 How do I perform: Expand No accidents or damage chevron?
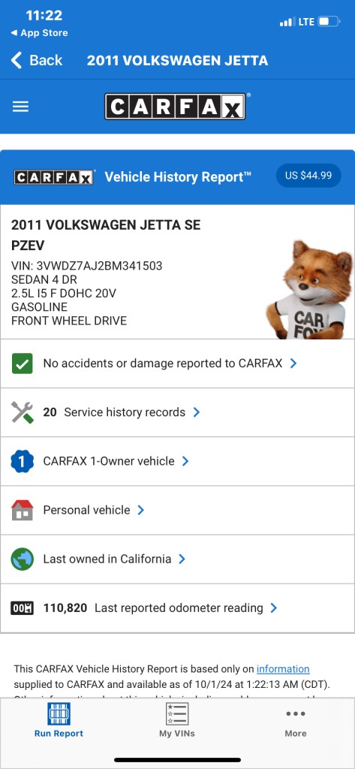pyautogui.click(x=293, y=363)
